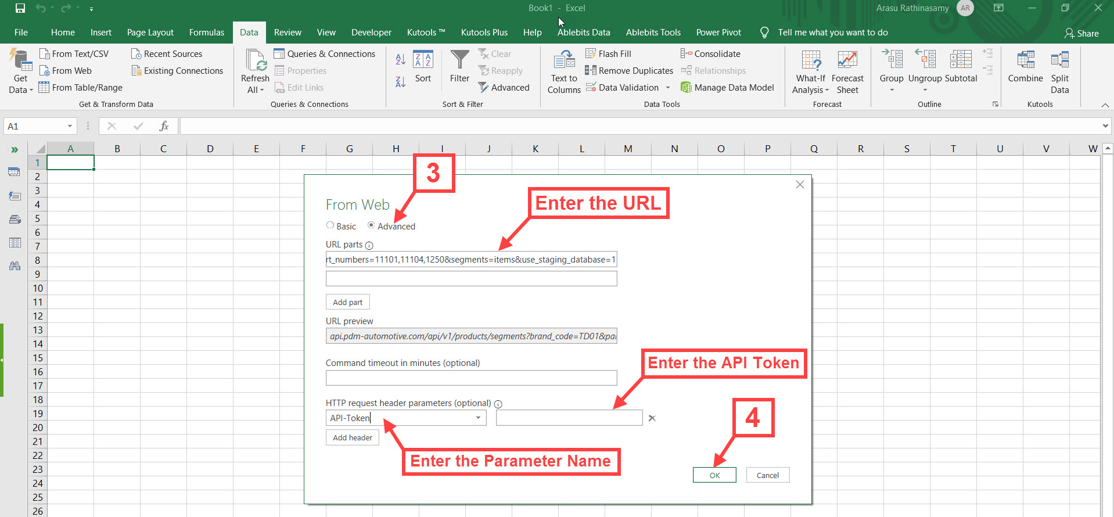Open Recent Sources list
The image size is (1114, 517).
click(167, 53)
